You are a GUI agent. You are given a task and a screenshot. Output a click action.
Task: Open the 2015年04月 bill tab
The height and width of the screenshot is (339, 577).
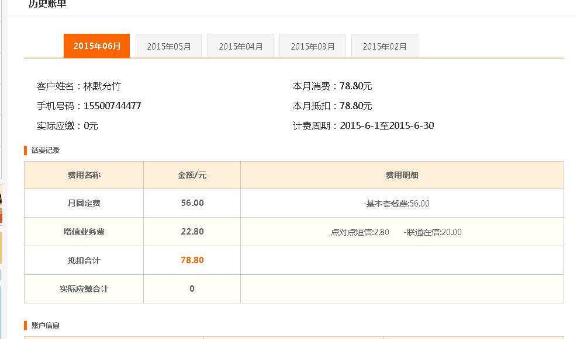point(240,46)
